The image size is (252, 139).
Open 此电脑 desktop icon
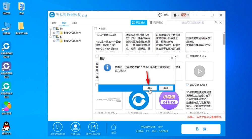(7, 26)
